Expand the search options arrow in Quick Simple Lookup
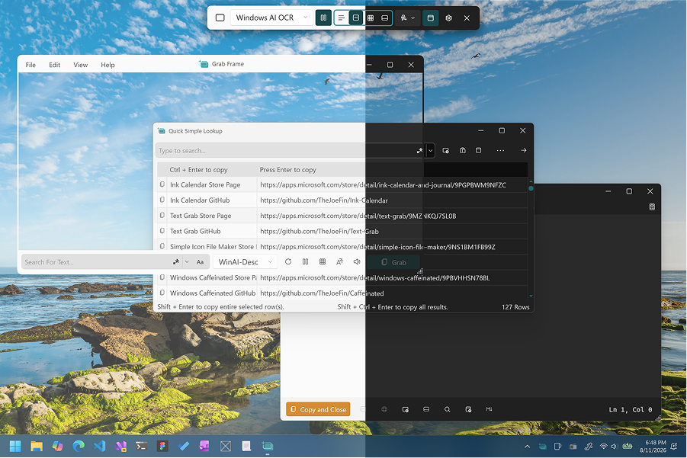The width and height of the screenshot is (687, 458). point(430,151)
